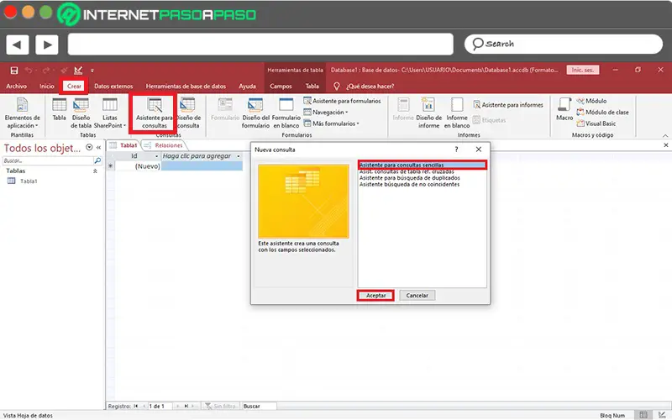Click the Buscar box in record navigator
This screenshot has width=672, height=420.
pos(259,406)
